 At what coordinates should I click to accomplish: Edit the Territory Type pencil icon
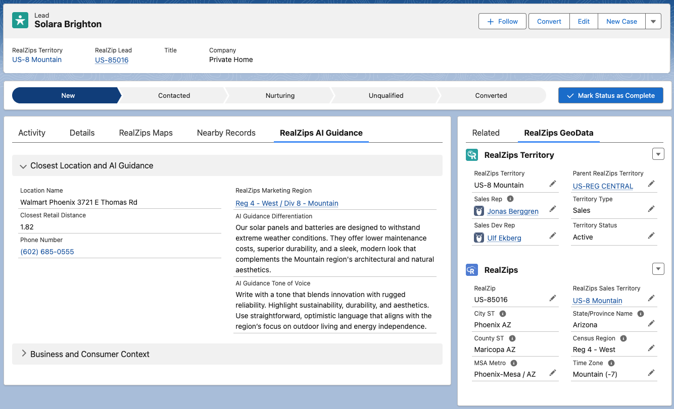(651, 209)
